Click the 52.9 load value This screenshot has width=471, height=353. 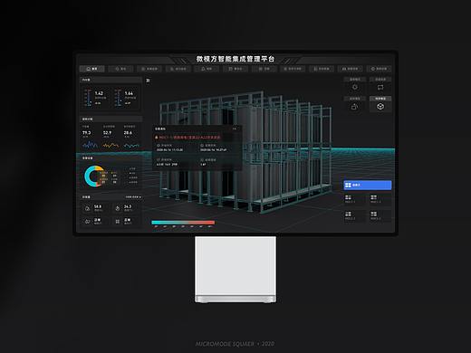107,132
